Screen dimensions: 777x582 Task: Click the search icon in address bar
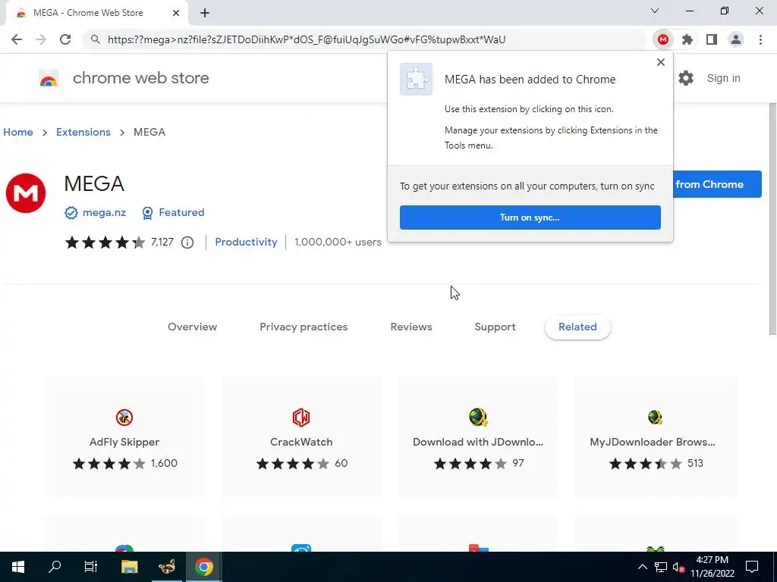[x=95, y=39]
